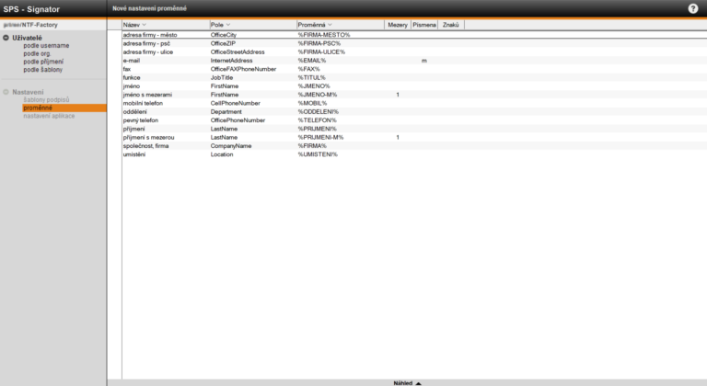Open users list podle šablony

point(42,70)
